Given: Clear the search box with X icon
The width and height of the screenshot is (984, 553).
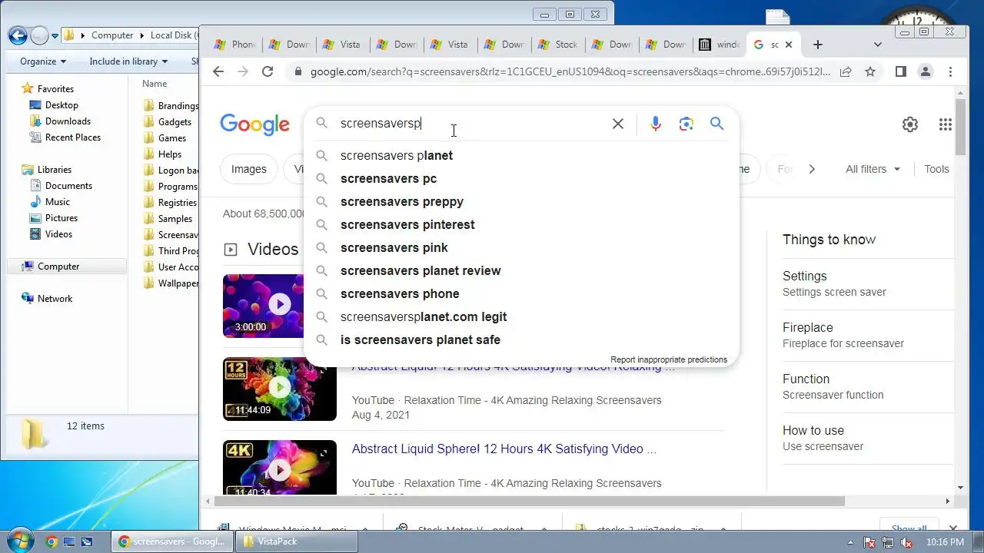Looking at the screenshot, I should coord(617,124).
